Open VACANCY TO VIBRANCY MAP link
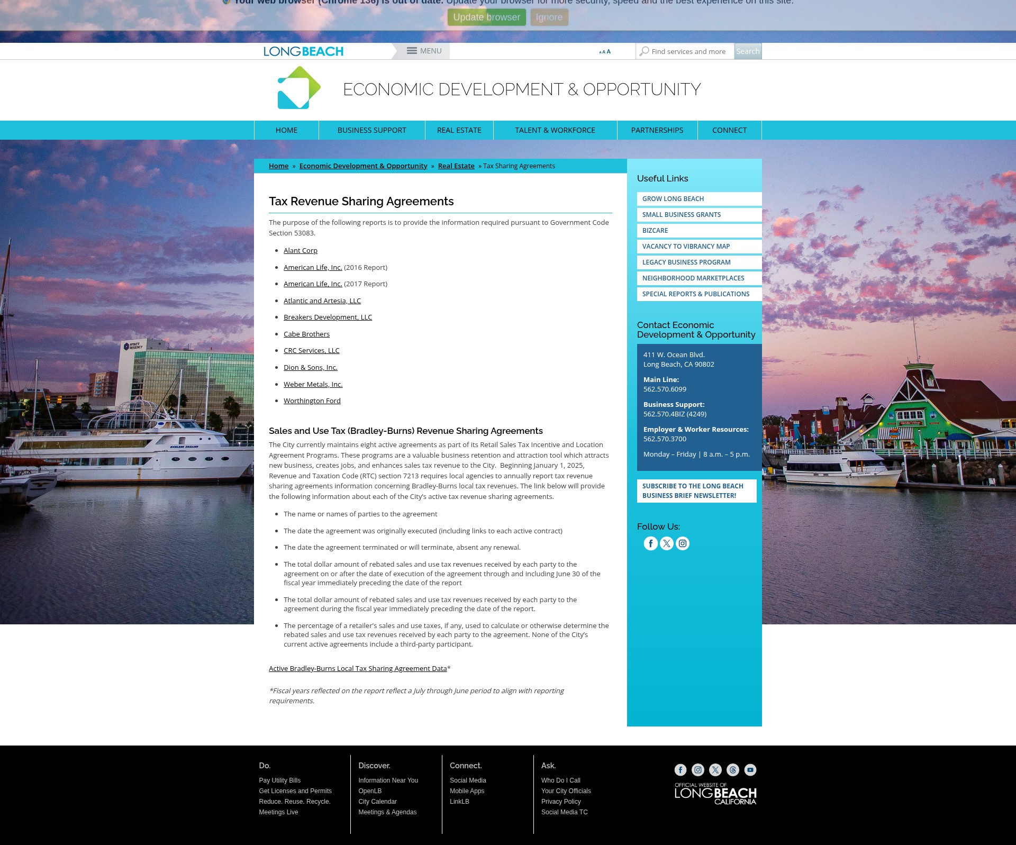Image resolution: width=1016 pixels, height=845 pixels. tap(700, 247)
